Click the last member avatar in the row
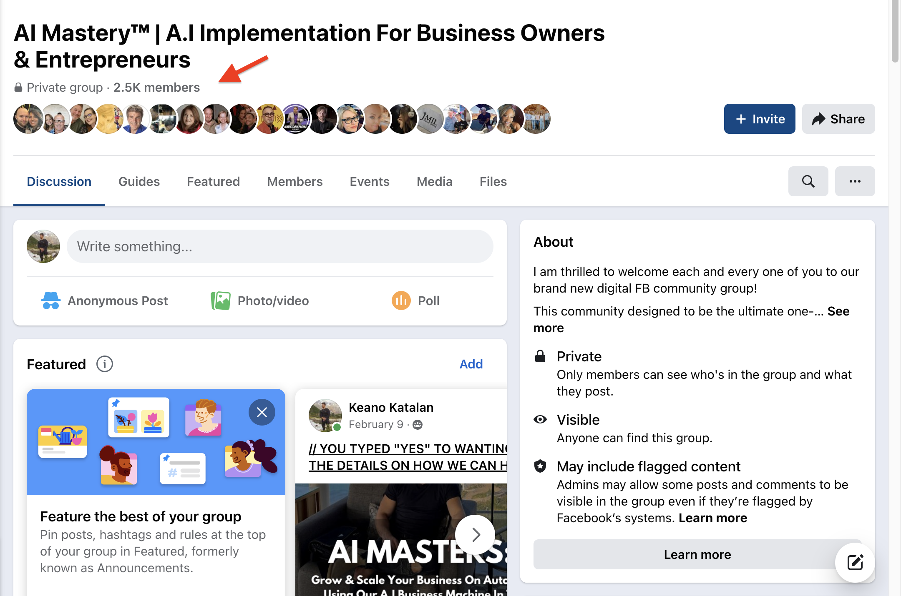 coord(536,119)
